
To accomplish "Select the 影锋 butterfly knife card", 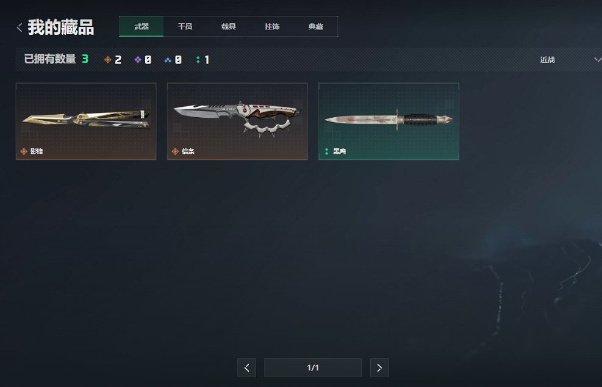I will [86, 121].
